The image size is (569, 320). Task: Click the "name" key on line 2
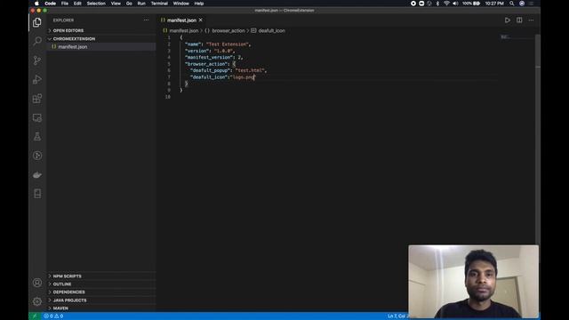[193, 44]
